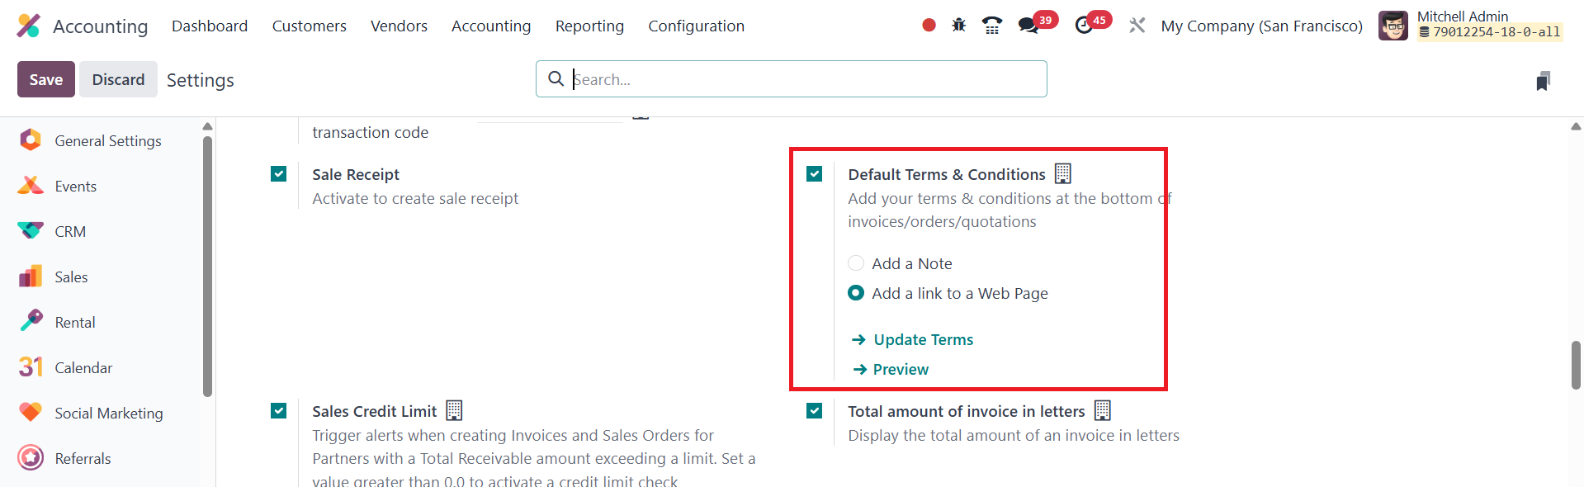This screenshot has height=487, width=1584.
Task: Click the bookmark icon near search
Action: (1543, 81)
